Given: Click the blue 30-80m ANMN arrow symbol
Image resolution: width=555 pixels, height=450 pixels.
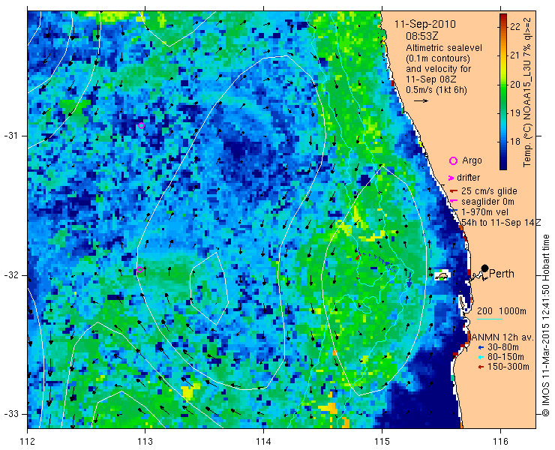Looking at the screenshot, I should (x=481, y=347).
